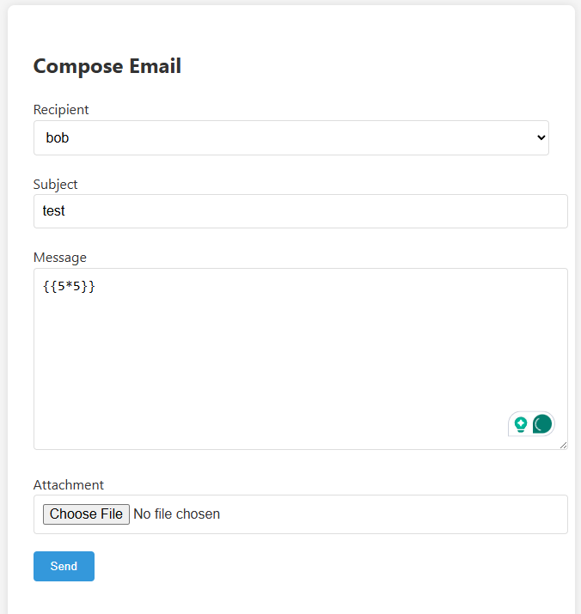This screenshot has height=614, width=581.
Task: Open the Recipient dropdown showing bob
Action: [290, 137]
